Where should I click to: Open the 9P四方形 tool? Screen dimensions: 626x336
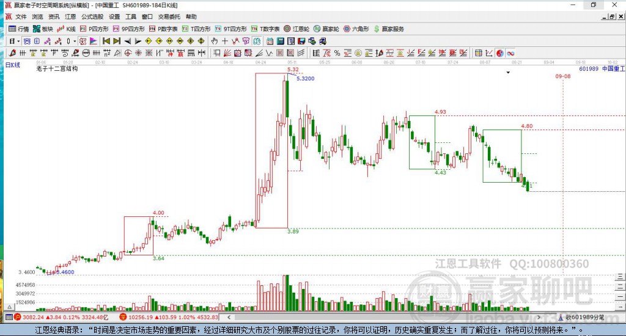[x=129, y=29]
